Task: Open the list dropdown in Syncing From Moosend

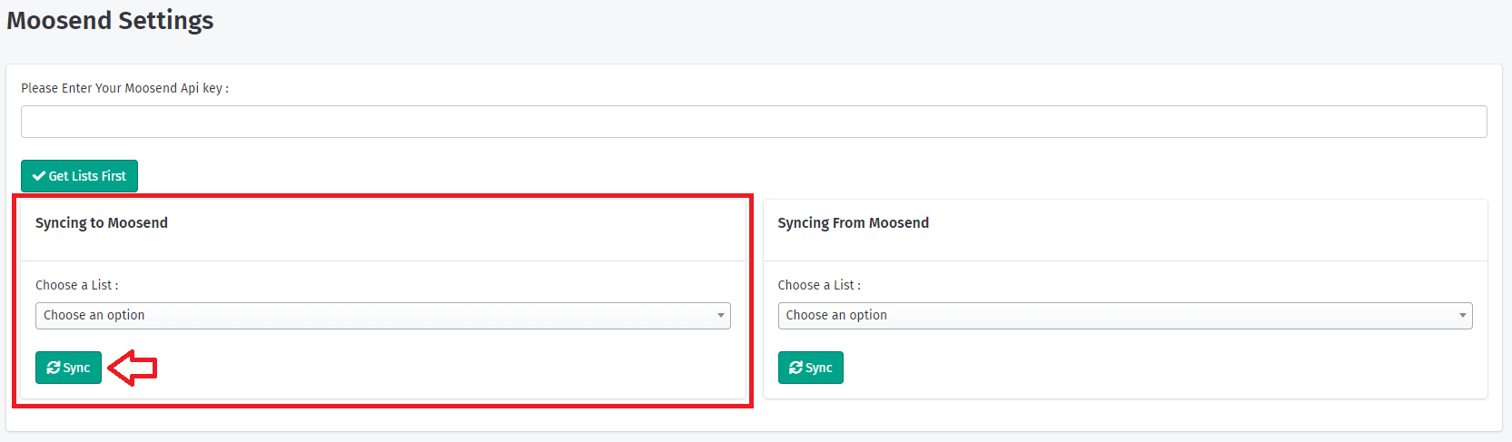Action: click(1124, 316)
